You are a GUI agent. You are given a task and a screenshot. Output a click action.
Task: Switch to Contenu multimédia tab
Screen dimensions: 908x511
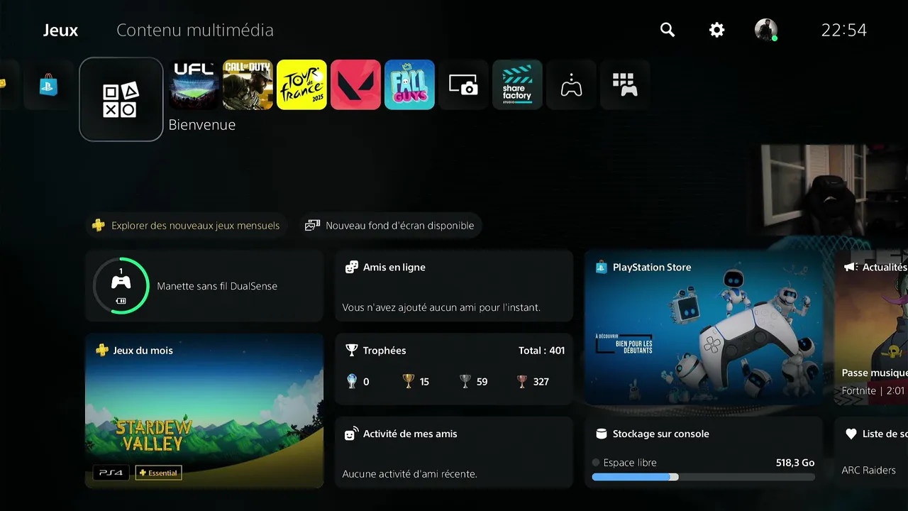pos(195,31)
